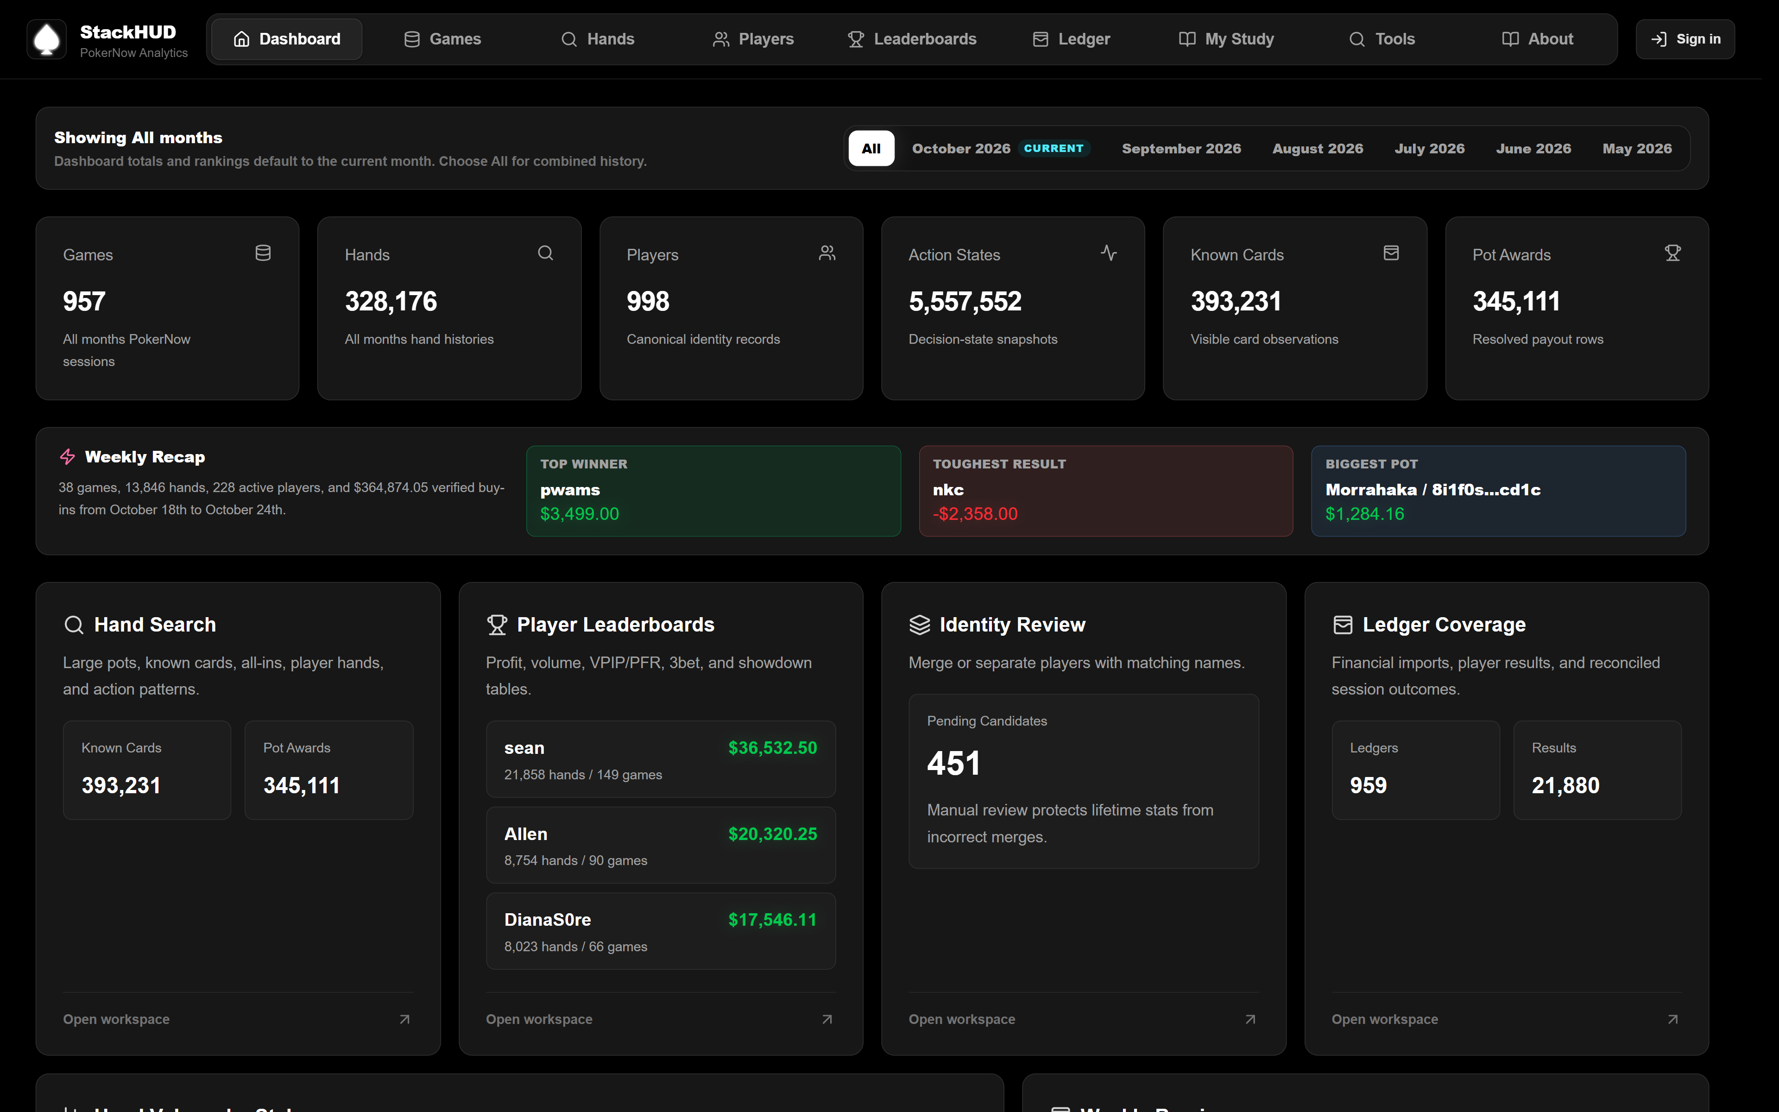The image size is (1779, 1112).
Task: Open the Ledger nav tab
Action: tap(1071, 39)
